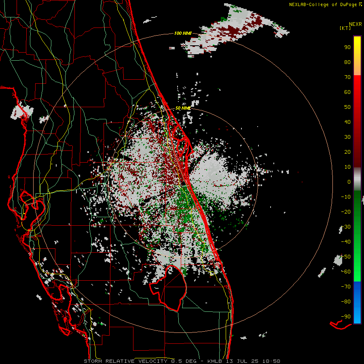Screen dimensions: 364x364
Task: Click the 30 value on the velocity scale
Action: tap(347, 137)
